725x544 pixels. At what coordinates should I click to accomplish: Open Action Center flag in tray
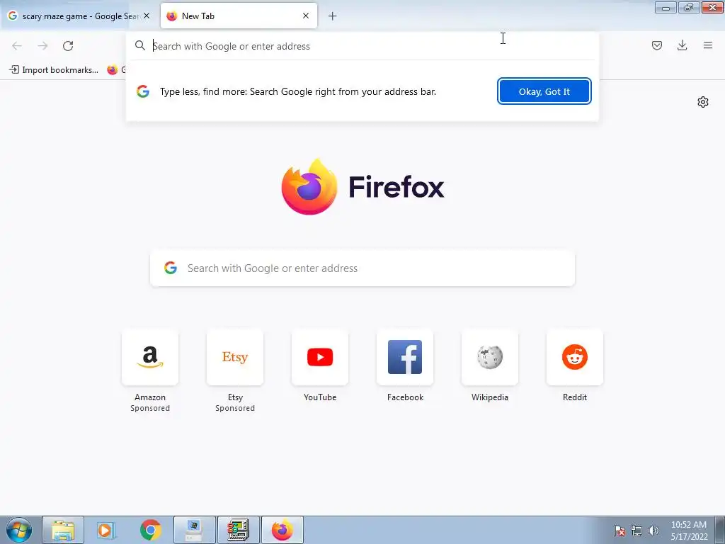point(620,531)
